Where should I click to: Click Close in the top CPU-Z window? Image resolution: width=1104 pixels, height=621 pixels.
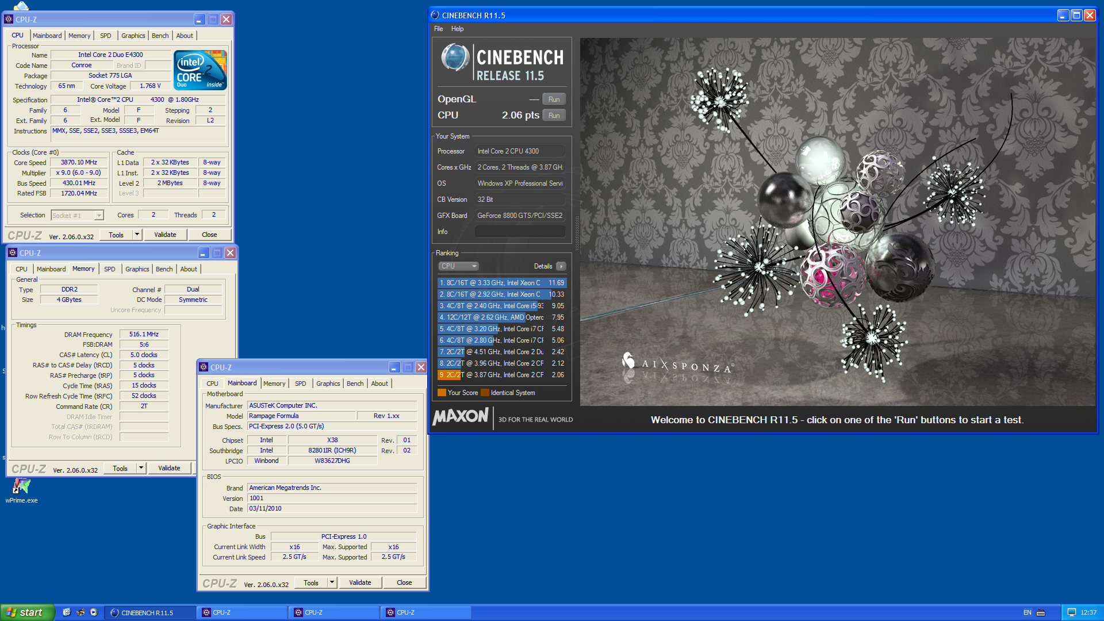pyautogui.click(x=209, y=235)
